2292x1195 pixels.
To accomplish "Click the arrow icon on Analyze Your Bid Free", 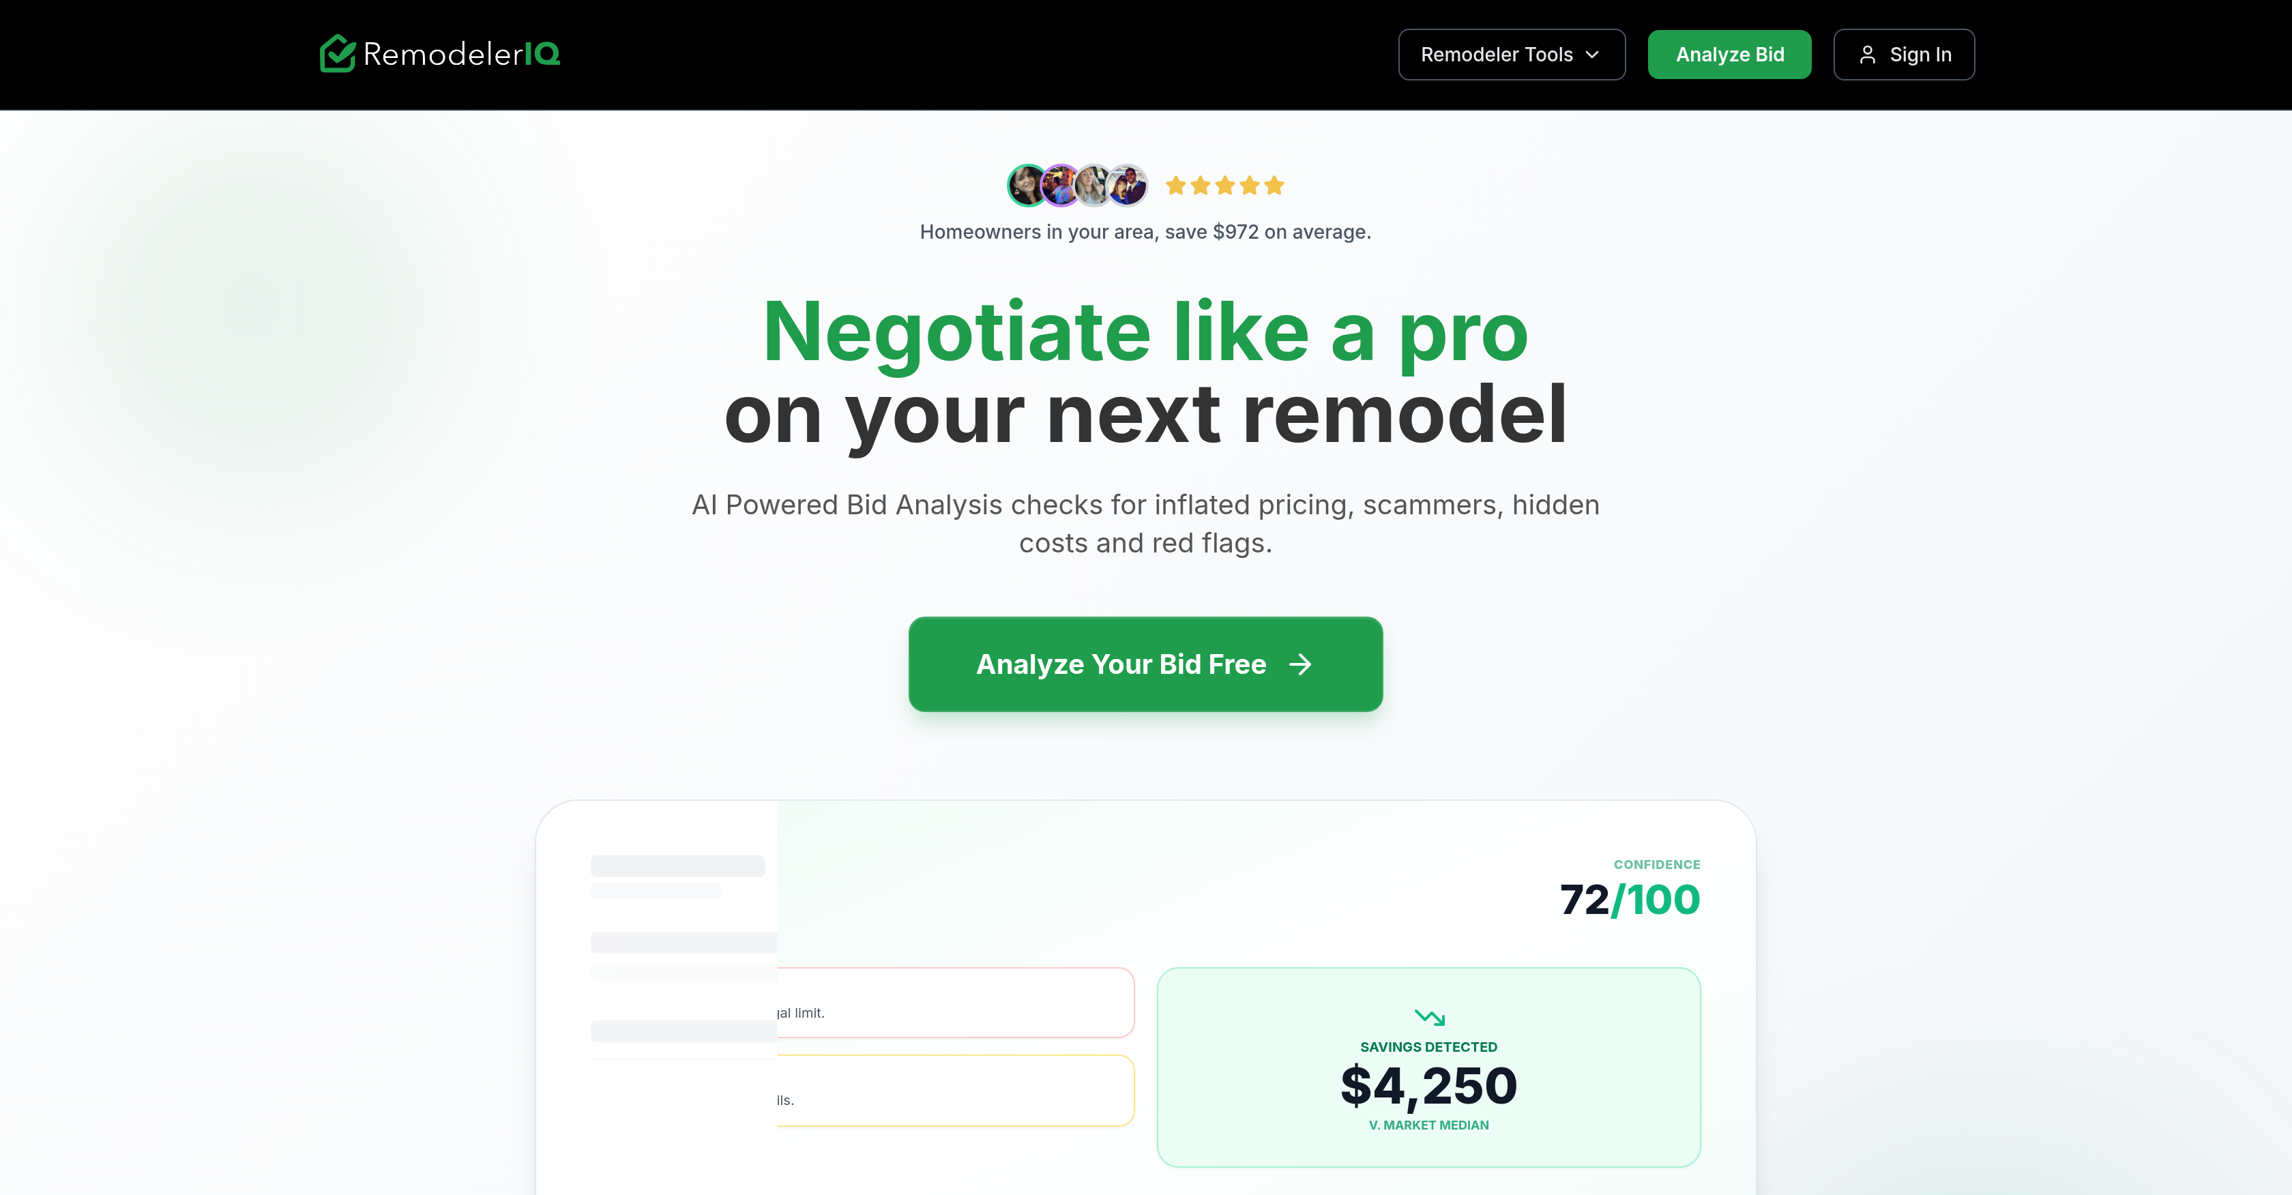I will coord(1300,664).
